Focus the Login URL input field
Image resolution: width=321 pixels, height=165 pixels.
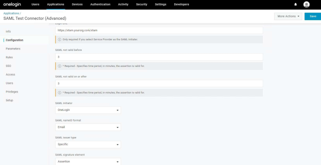pos(159,30)
